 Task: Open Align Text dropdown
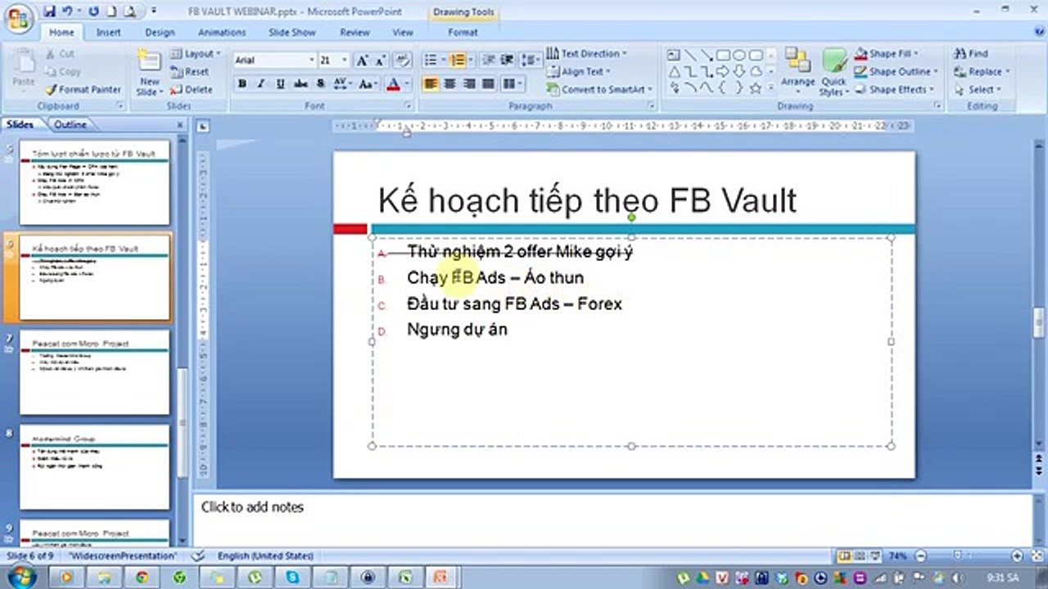(580, 72)
